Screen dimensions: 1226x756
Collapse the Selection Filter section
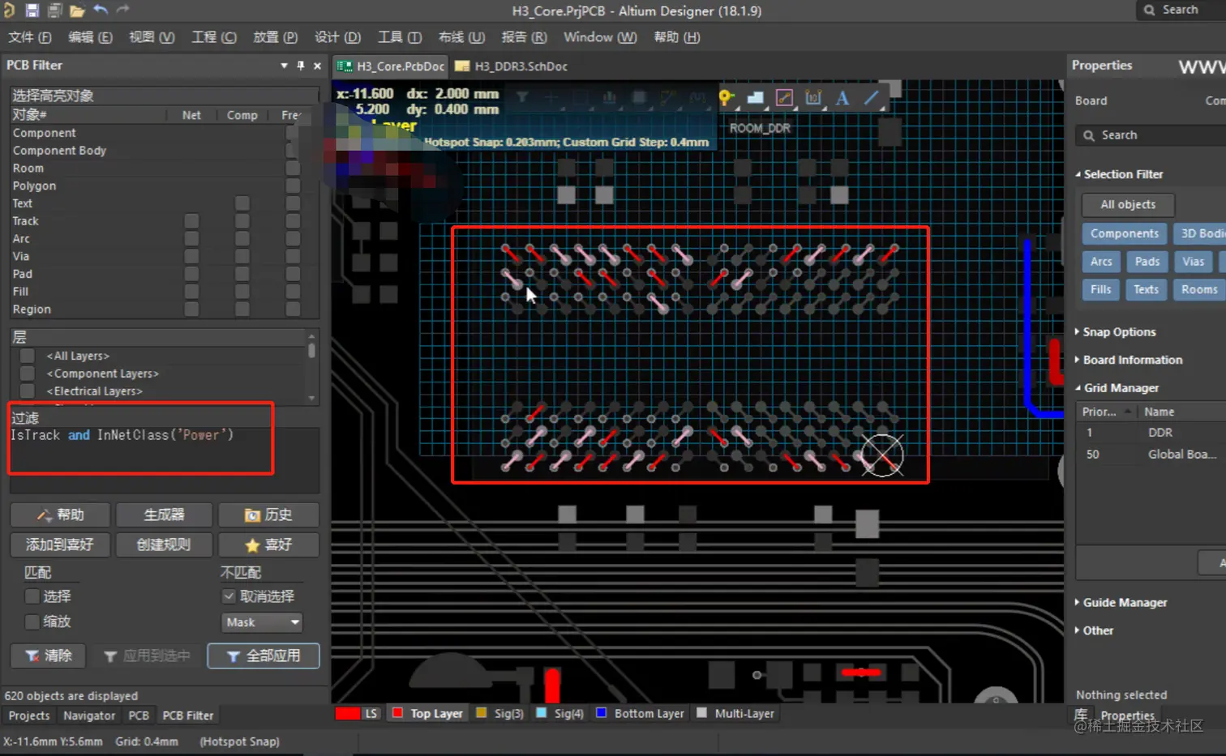pyautogui.click(x=1078, y=174)
